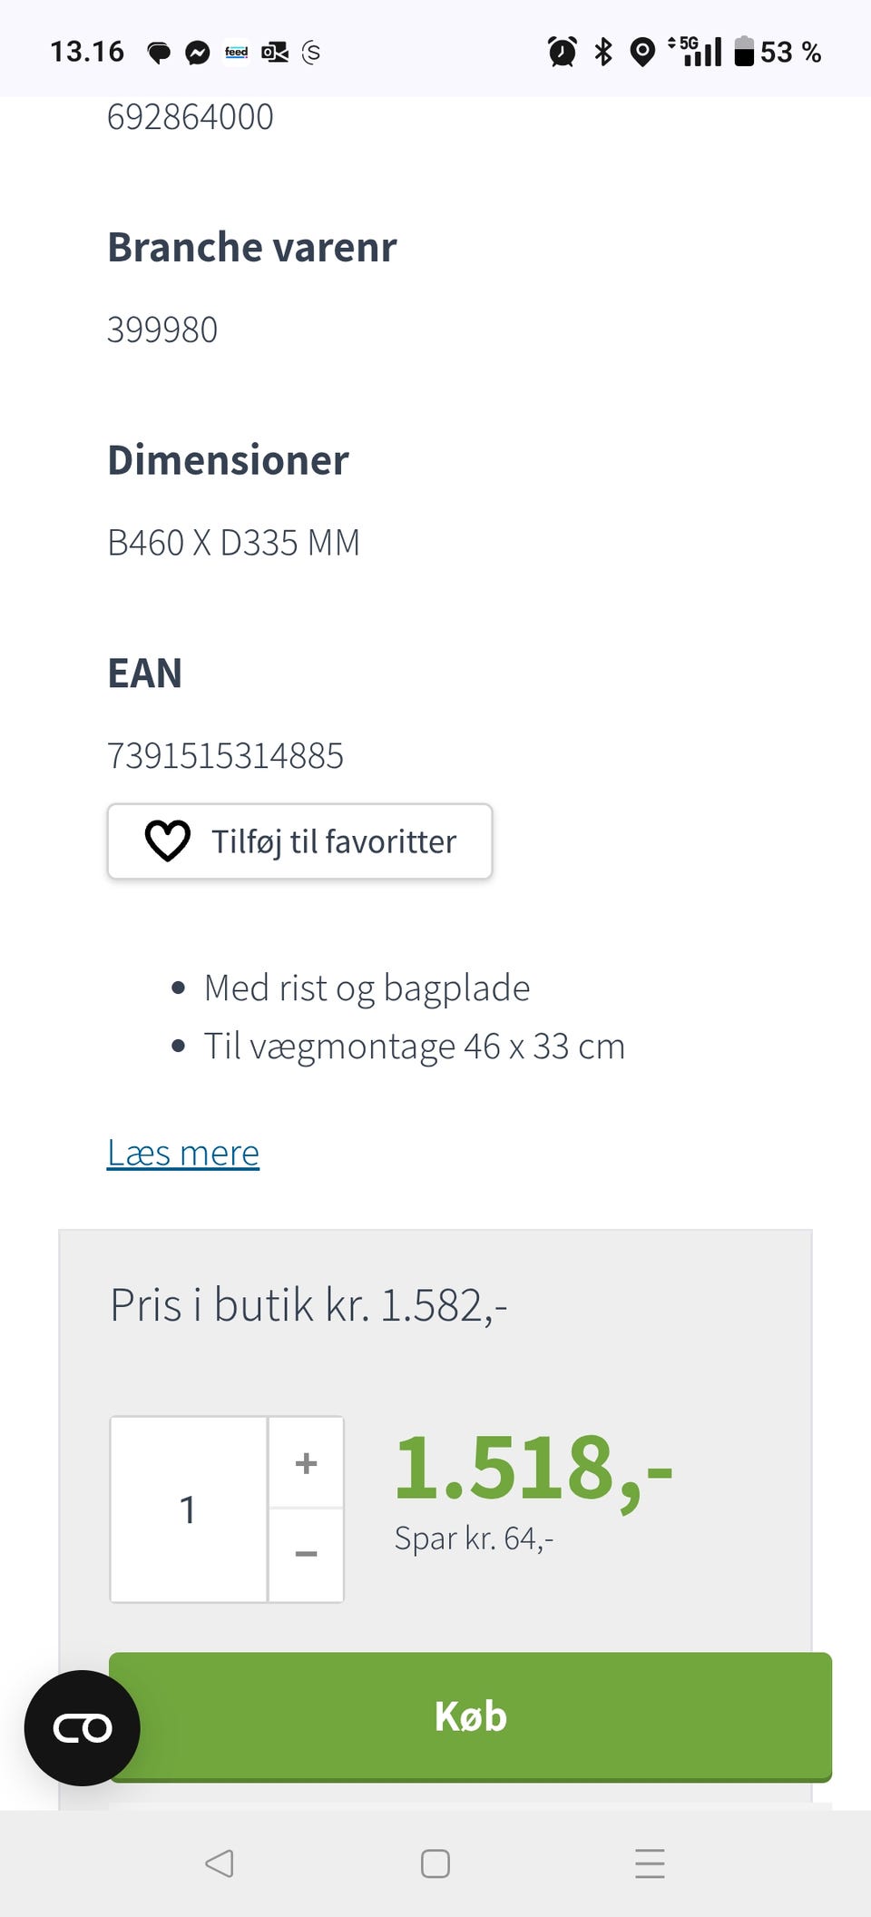871x1917 pixels.
Task: Tap the Android back navigation arrow
Action: 220,1863
